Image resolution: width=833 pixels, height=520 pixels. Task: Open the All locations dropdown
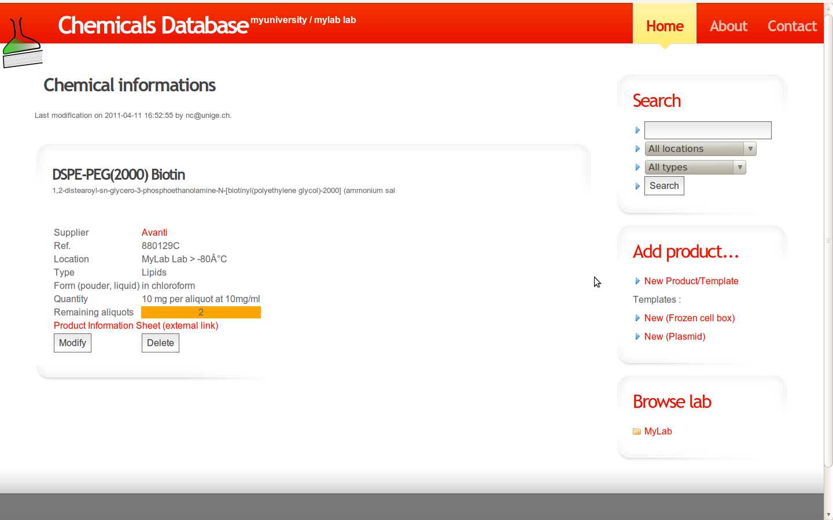(750, 148)
